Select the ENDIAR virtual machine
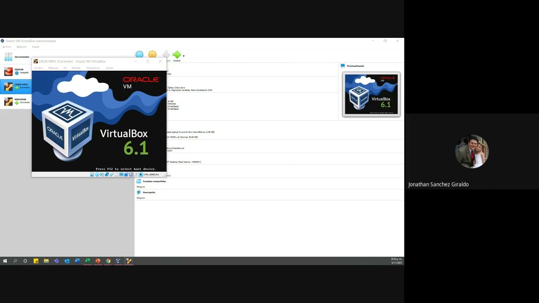The width and height of the screenshot is (539, 303). point(16,72)
